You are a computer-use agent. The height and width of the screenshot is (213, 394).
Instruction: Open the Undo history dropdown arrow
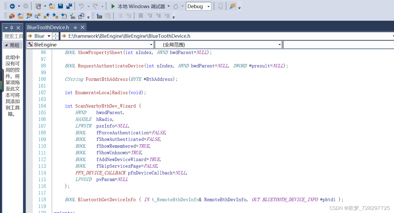click(x=88, y=6)
